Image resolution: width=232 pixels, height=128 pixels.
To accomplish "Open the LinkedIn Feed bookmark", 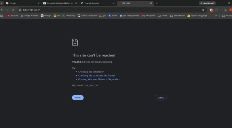I will click(130, 15).
